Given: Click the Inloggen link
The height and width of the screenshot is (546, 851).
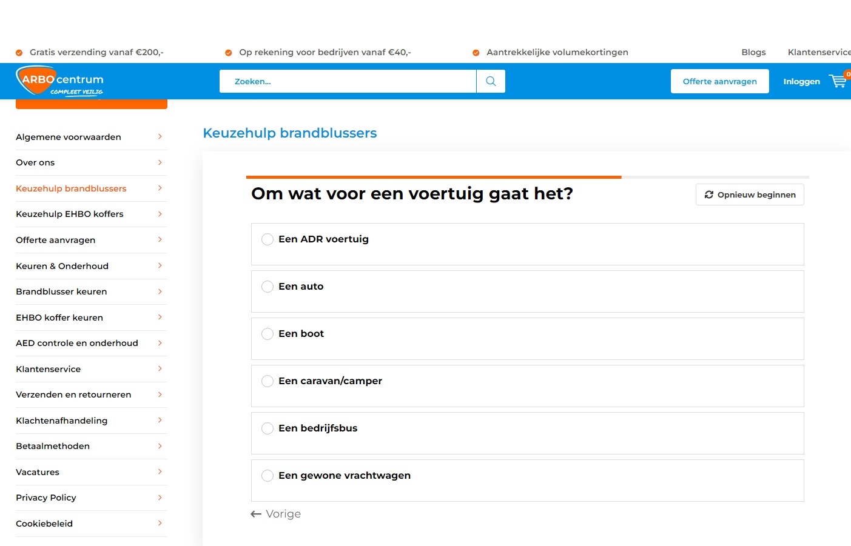Looking at the screenshot, I should [x=801, y=81].
